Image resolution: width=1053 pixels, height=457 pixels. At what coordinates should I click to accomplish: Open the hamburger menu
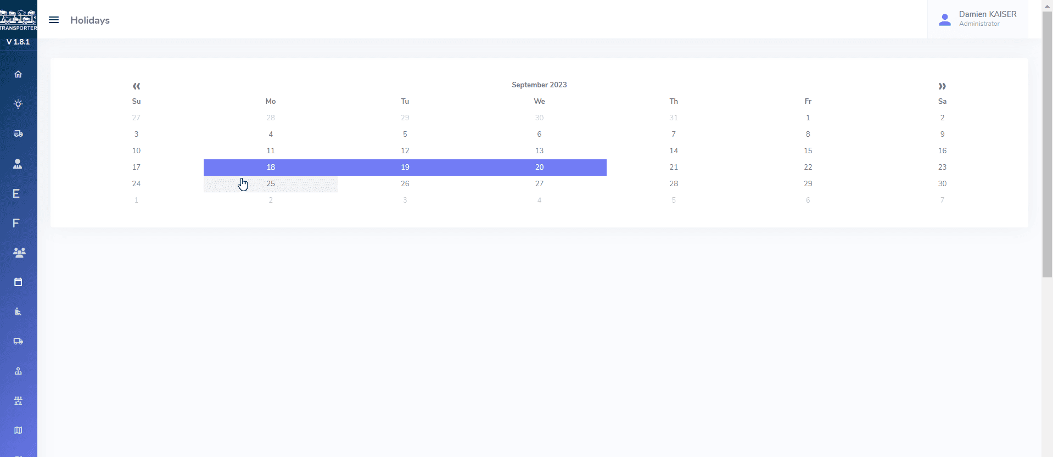(x=54, y=20)
